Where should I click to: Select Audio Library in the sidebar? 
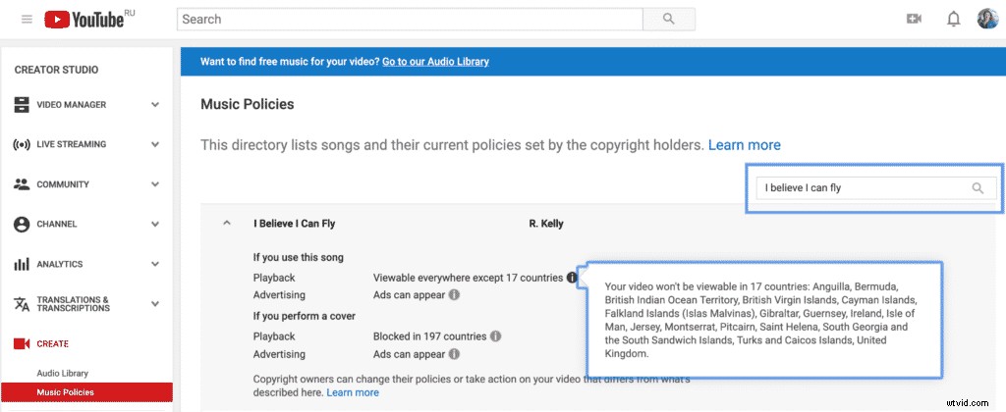coord(62,373)
